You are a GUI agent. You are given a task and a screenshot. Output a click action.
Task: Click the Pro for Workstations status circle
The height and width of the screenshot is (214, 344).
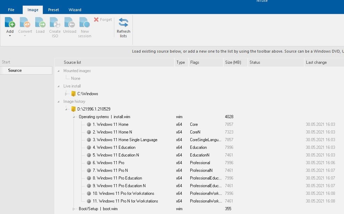[89, 193]
